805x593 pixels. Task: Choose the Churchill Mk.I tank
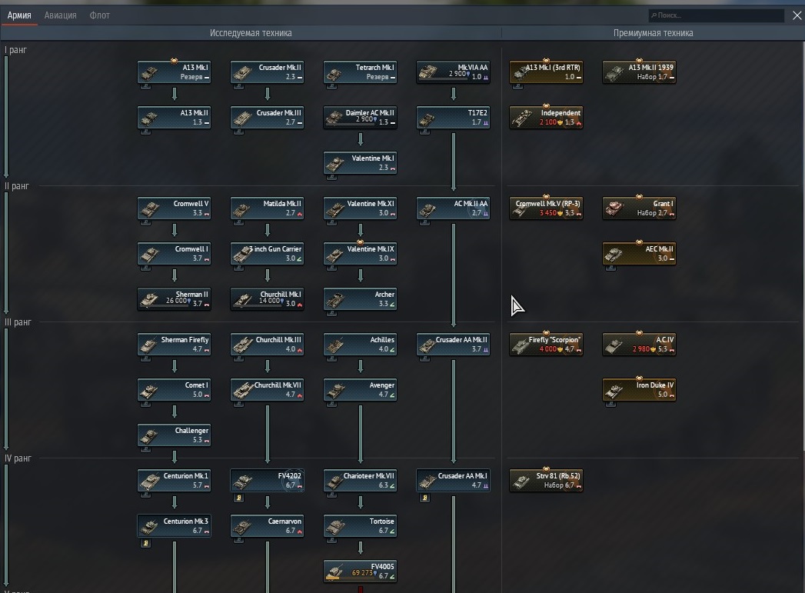[267, 299]
